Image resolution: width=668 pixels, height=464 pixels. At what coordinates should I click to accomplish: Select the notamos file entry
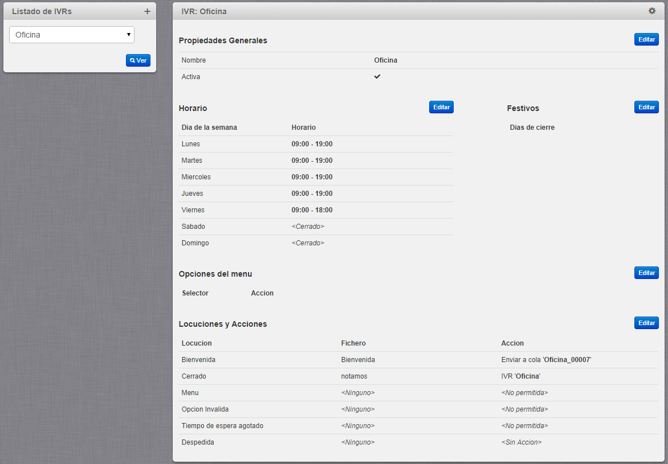pyautogui.click(x=354, y=376)
